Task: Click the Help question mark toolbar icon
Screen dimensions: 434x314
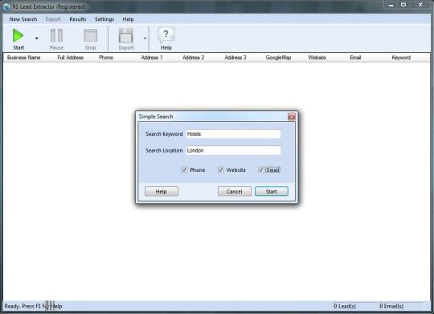Action: (x=166, y=35)
